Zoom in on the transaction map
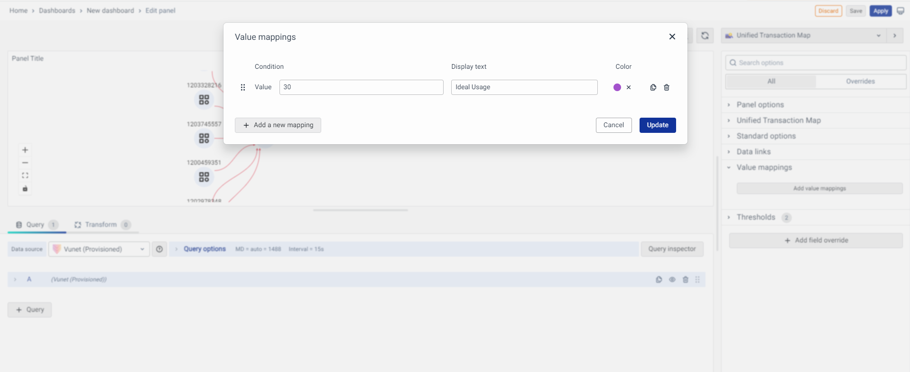The width and height of the screenshot is (910, 372). point(25,150)
